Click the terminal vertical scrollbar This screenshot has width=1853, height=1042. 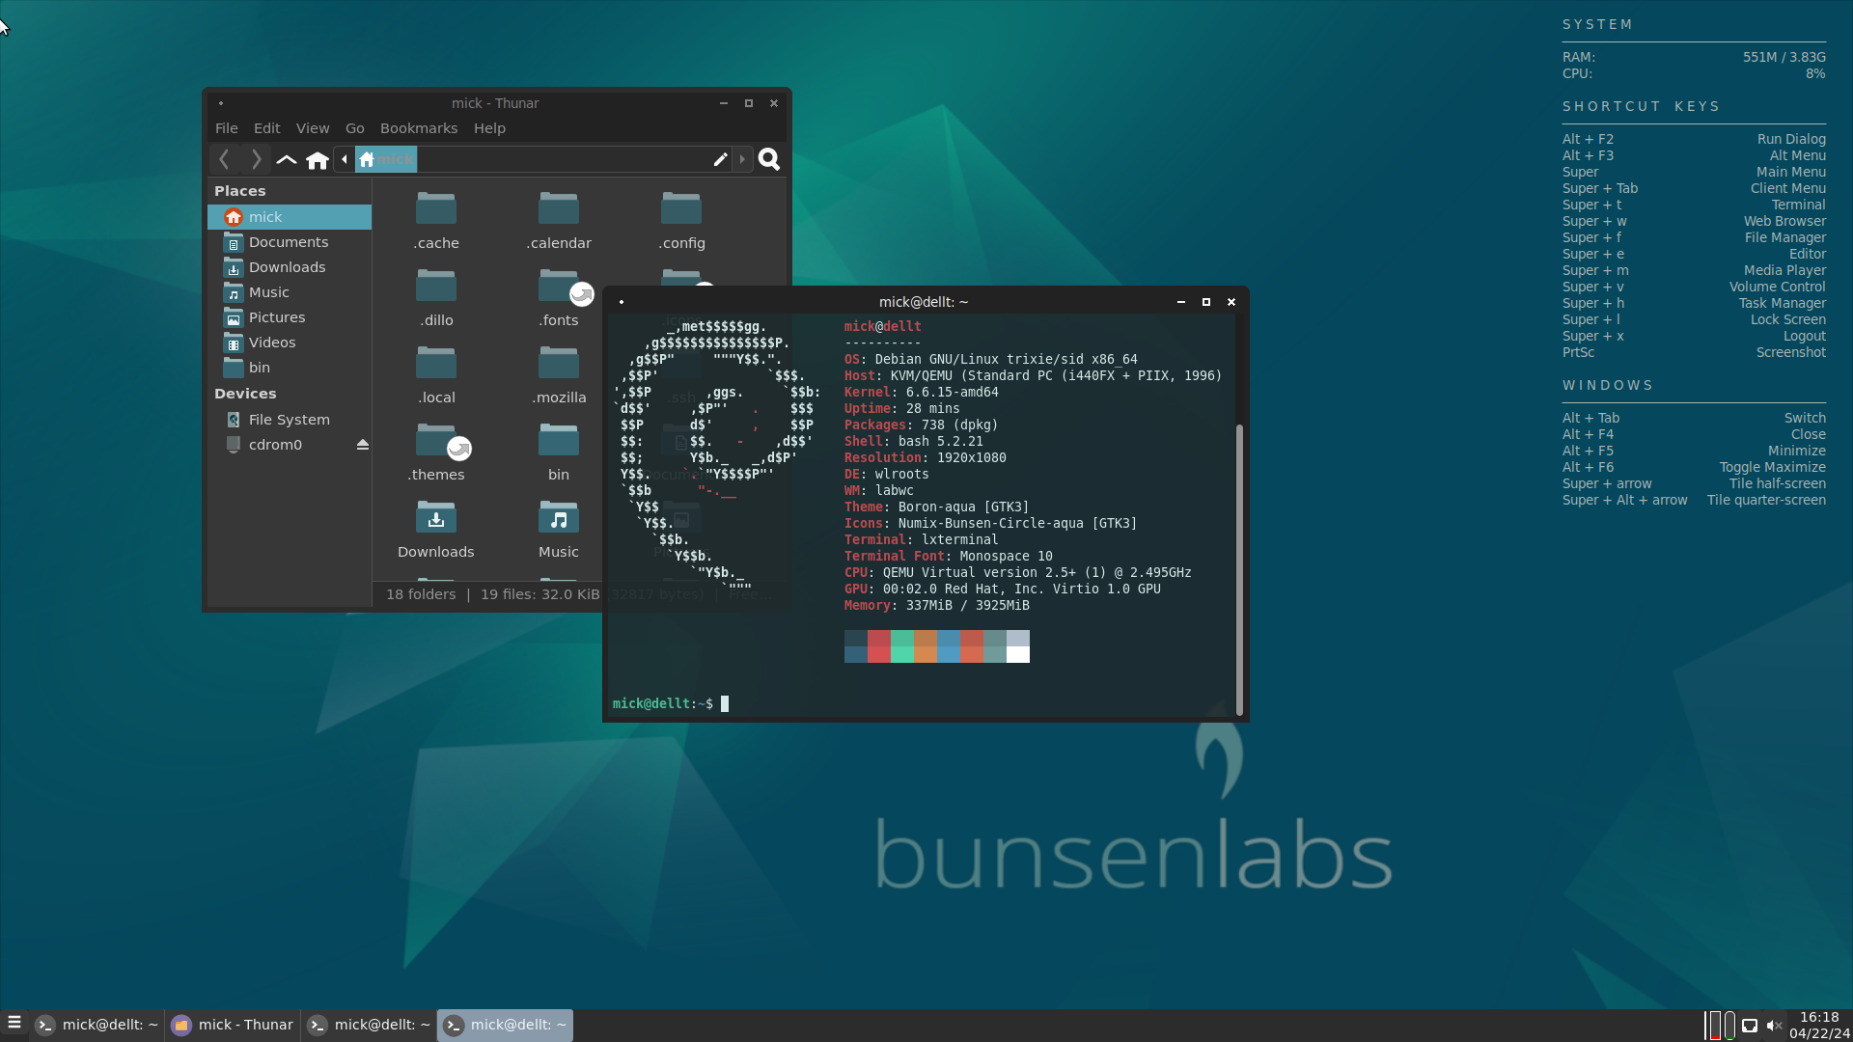pyautogui.click(x=1239, y=569)
